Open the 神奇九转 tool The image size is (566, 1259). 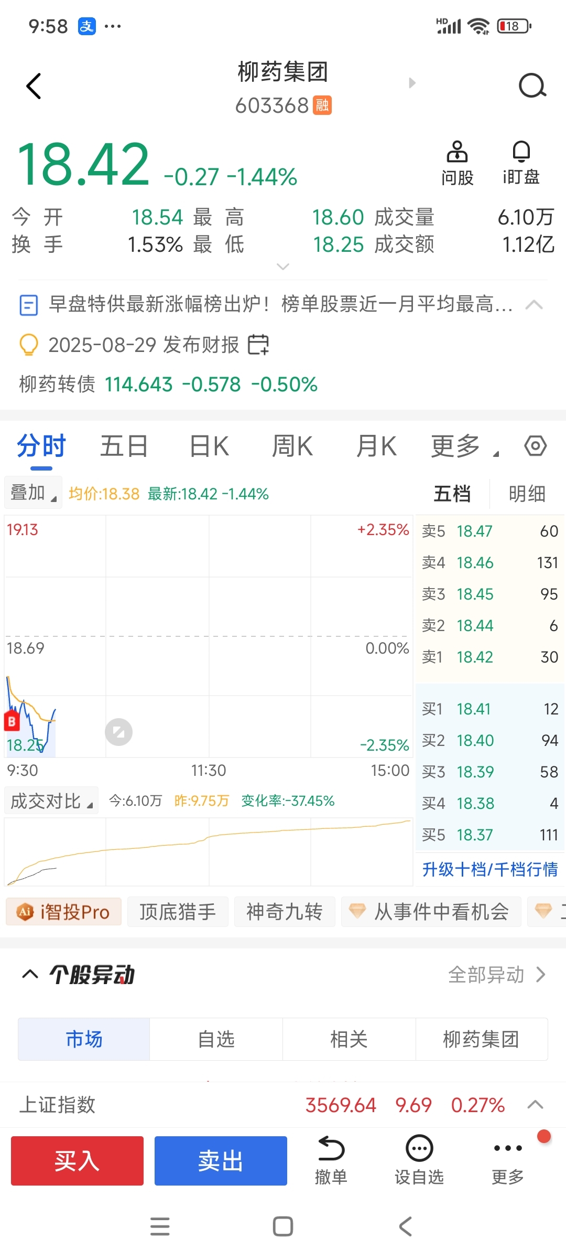[285, 912]
